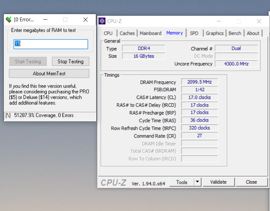This screenshot has height=211, width=270.
Task: Open About MemTest
Action: point(49,74)
